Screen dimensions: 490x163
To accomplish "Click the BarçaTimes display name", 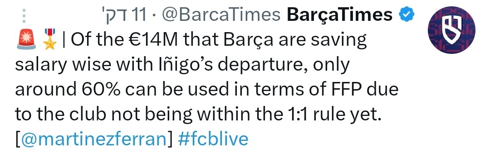I will 340,15.
